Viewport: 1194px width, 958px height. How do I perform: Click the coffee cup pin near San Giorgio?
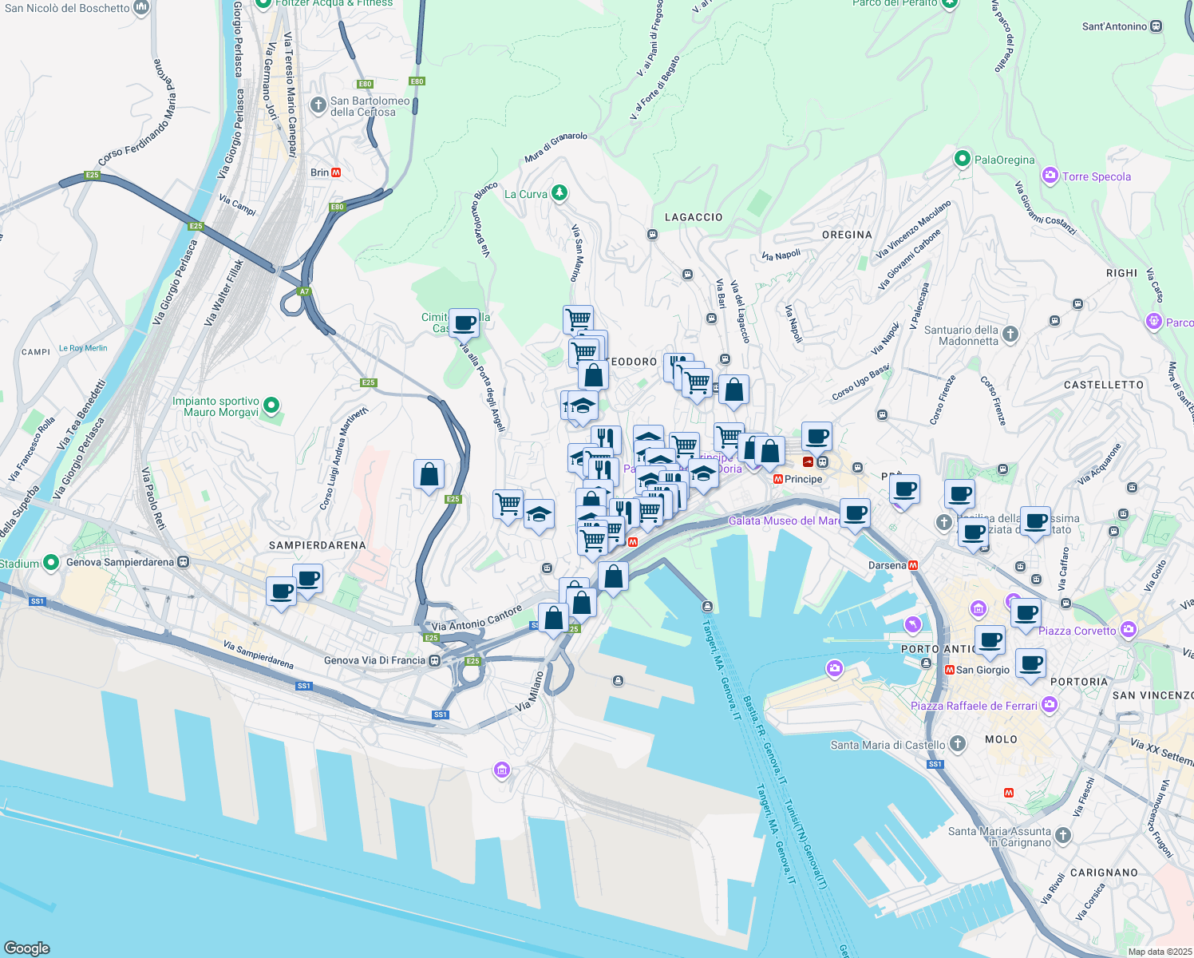coord(990,641)
